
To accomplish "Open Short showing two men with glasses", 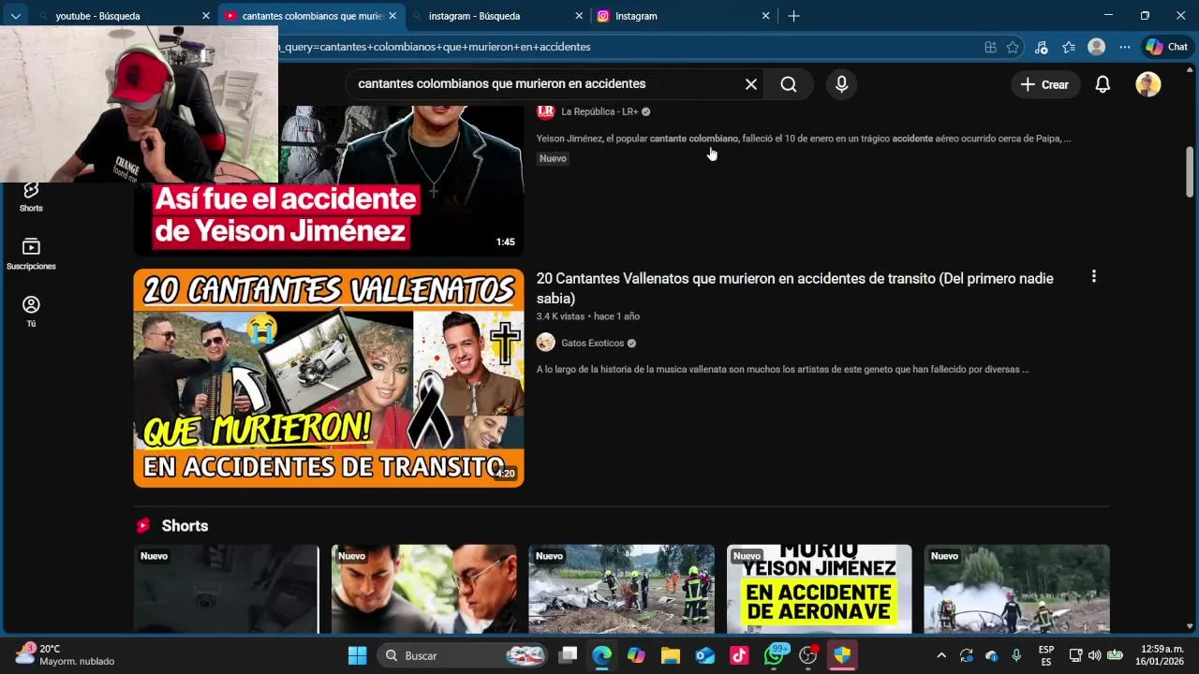I will coord(423,589).
